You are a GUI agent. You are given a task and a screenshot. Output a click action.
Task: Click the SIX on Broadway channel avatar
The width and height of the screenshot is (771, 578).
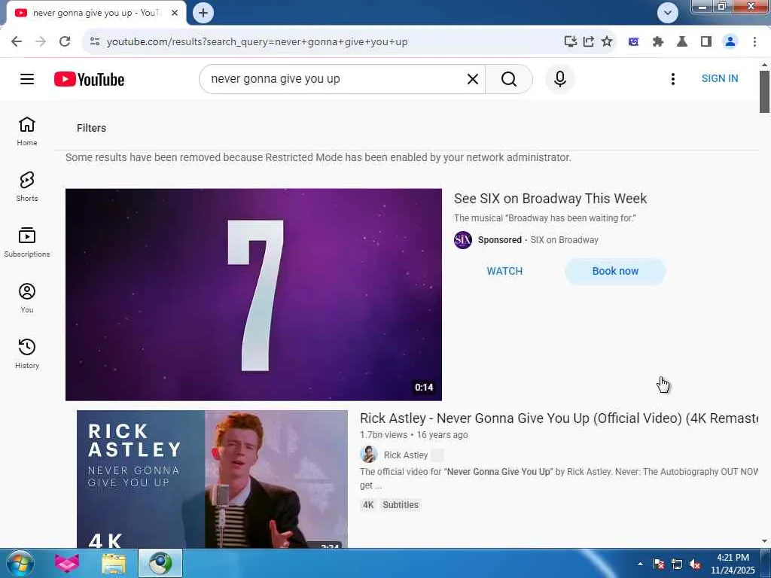[x=463, y=240]
